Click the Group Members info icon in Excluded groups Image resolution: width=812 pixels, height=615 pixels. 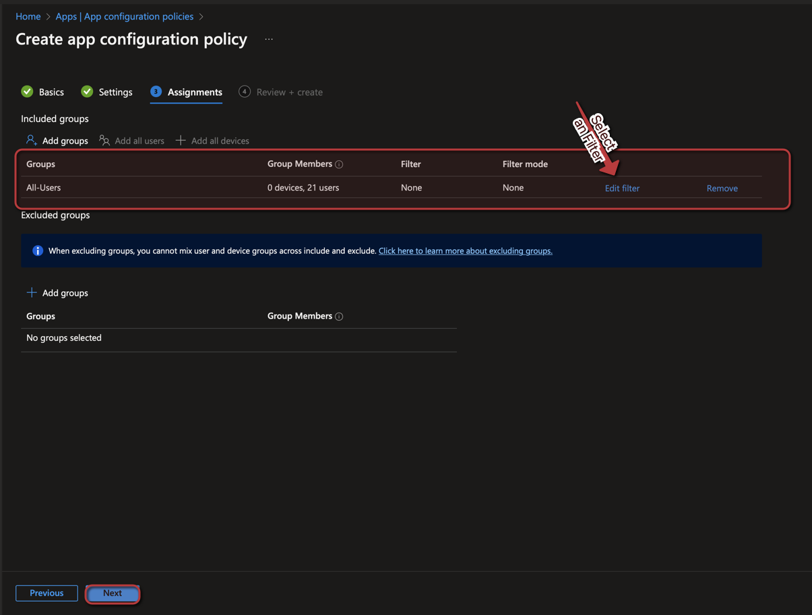click(339, 317)
